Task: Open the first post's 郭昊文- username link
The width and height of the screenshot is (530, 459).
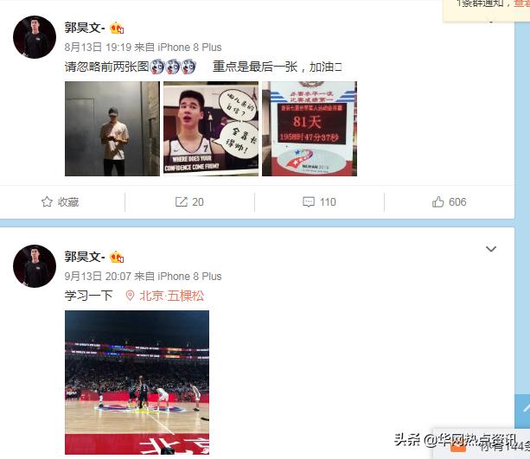Action: [x=85, y=28]
